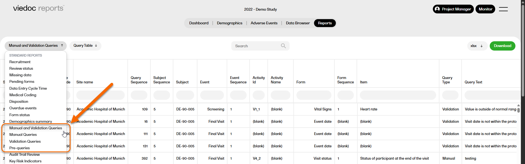
Task: Switch to the Dashboard tab
Action: 199,23
